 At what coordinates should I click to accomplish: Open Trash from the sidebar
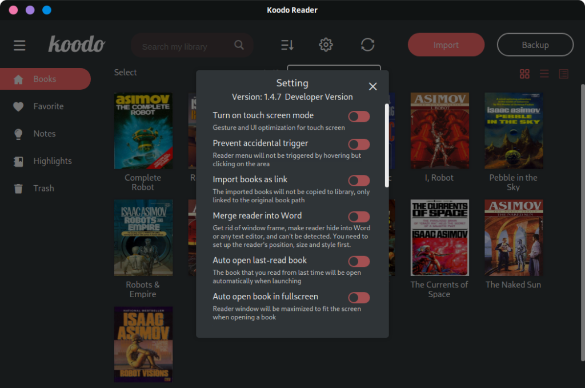43,188
